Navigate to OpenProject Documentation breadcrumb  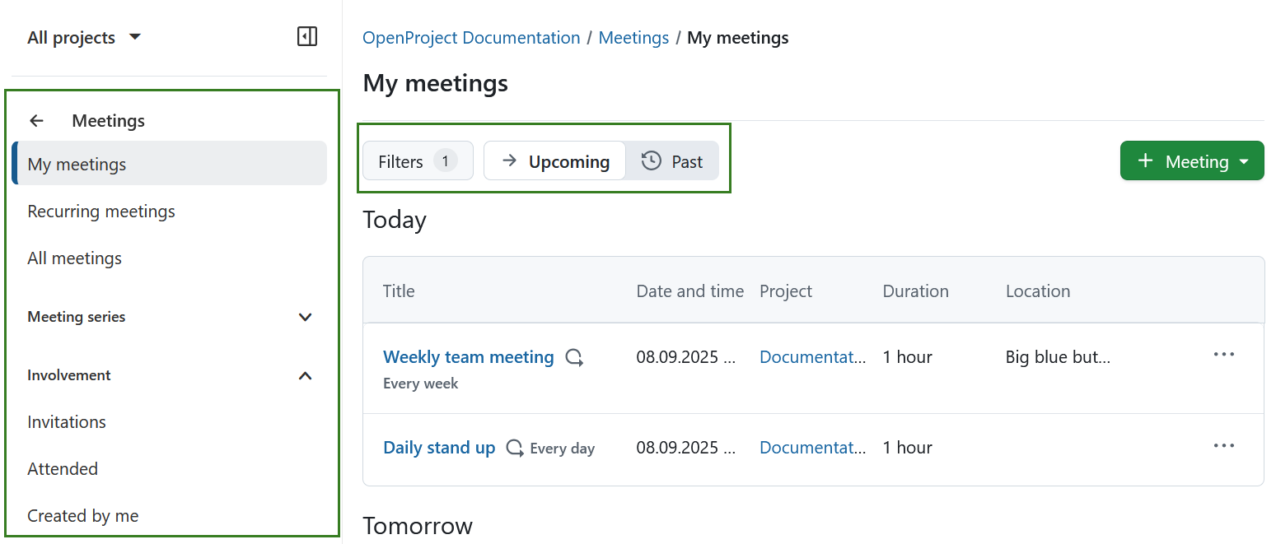click(x=470, y=37)
